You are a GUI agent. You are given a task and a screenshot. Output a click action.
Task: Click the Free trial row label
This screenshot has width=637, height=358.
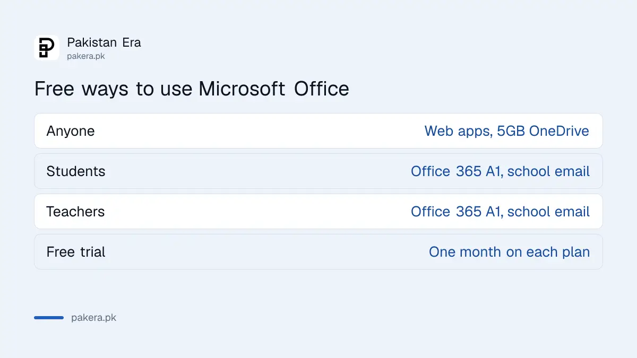(76, 252)
